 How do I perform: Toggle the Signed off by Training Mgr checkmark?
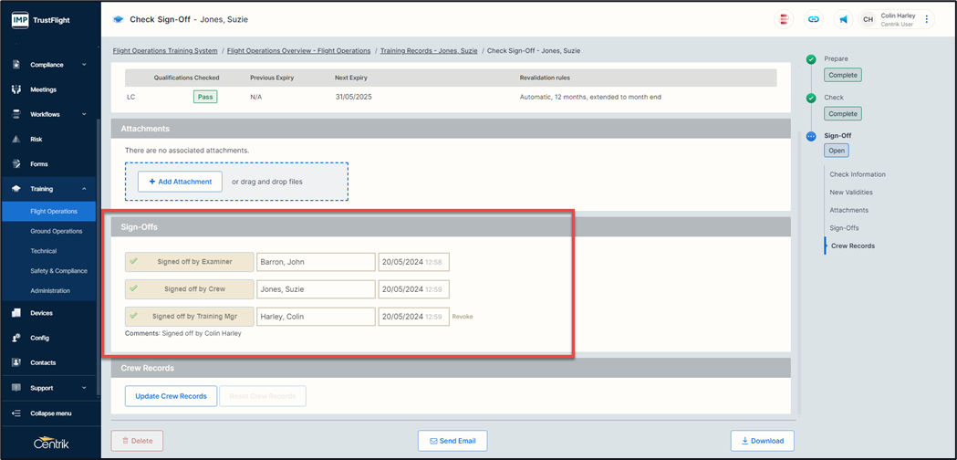point(134,317)
